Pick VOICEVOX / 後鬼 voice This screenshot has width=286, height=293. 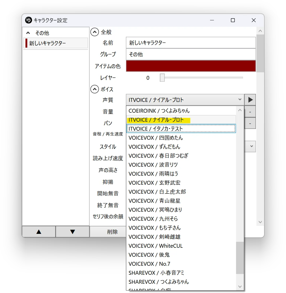click(181, 255)
